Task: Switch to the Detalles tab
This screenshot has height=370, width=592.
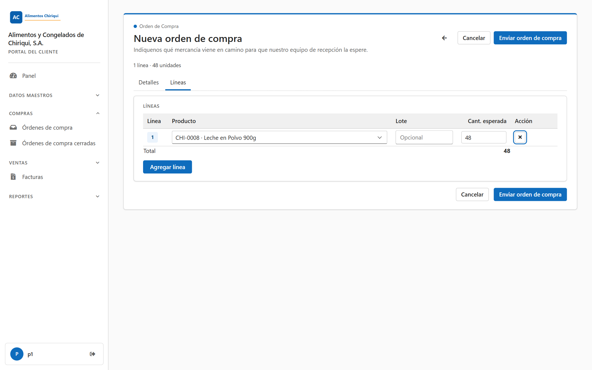Action: (149, 82)
